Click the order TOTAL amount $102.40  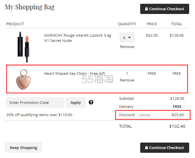[177, 126]
